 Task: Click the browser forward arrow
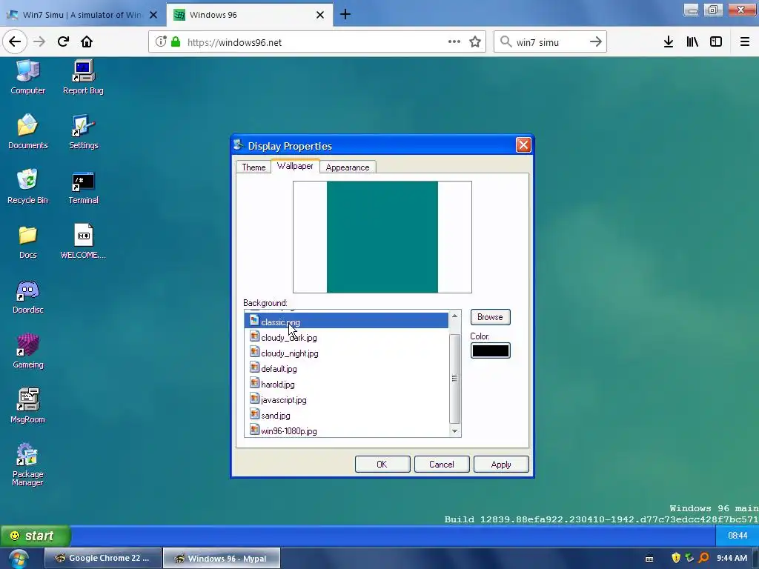tap(39, 41)
